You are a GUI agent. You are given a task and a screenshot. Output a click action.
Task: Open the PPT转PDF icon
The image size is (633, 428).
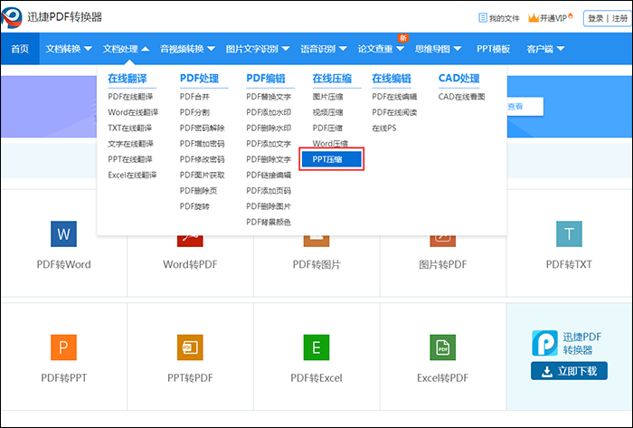[190, 347]
